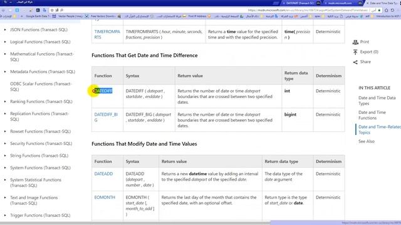Open ODBC Scalar Functions tree item
401x225 pixels.
(41, 86)
